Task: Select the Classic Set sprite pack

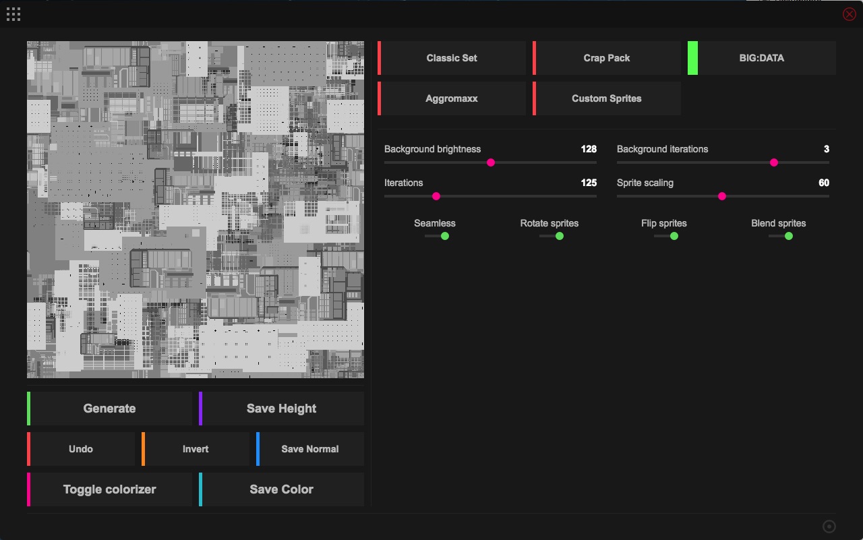Action: [452, 58]
